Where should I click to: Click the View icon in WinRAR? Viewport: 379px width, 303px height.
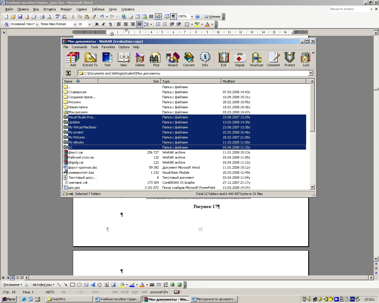coord(123,59)
